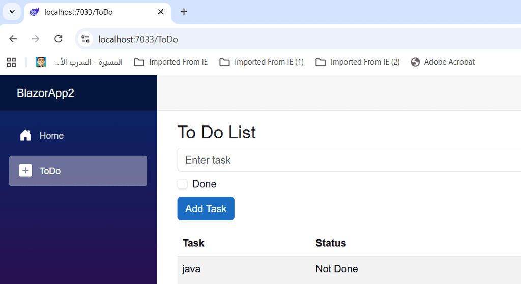
Task: Click the Done checkbox label
Action: pyautogui.click(x=205, y=184)
